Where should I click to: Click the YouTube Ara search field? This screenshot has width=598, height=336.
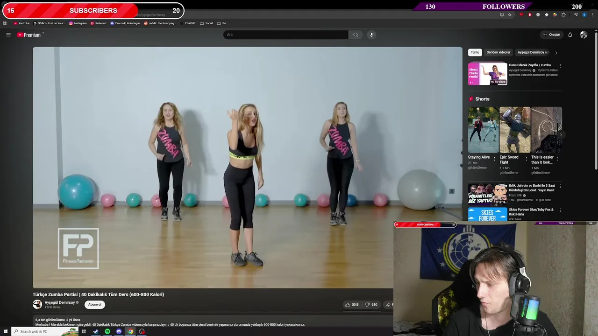(x=286, y=35)
